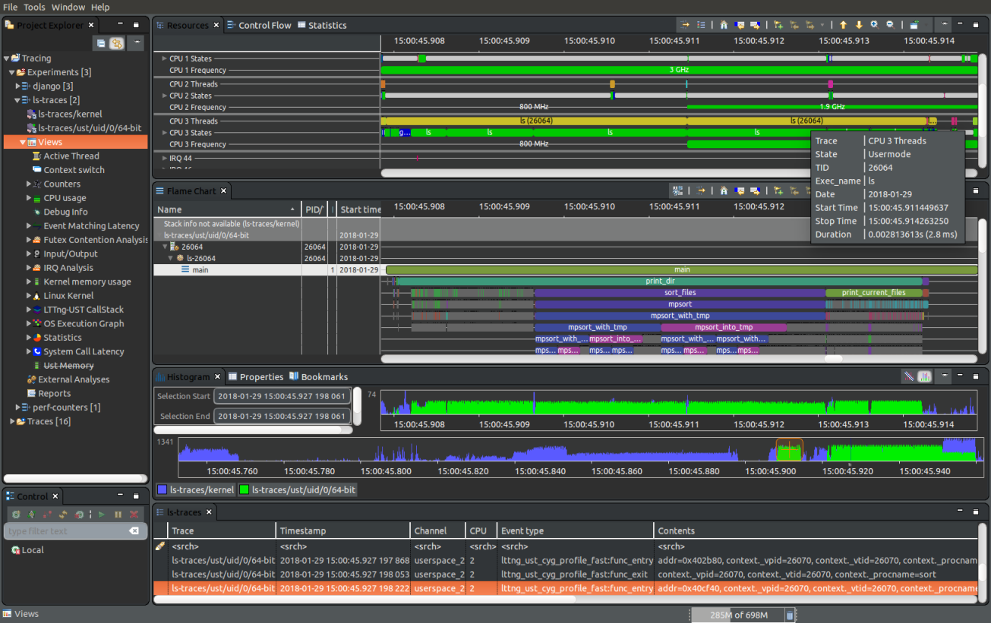The image size is (991, 623).
Task: Open the Resources view menu triangle
Action: (x=943, y=25)
